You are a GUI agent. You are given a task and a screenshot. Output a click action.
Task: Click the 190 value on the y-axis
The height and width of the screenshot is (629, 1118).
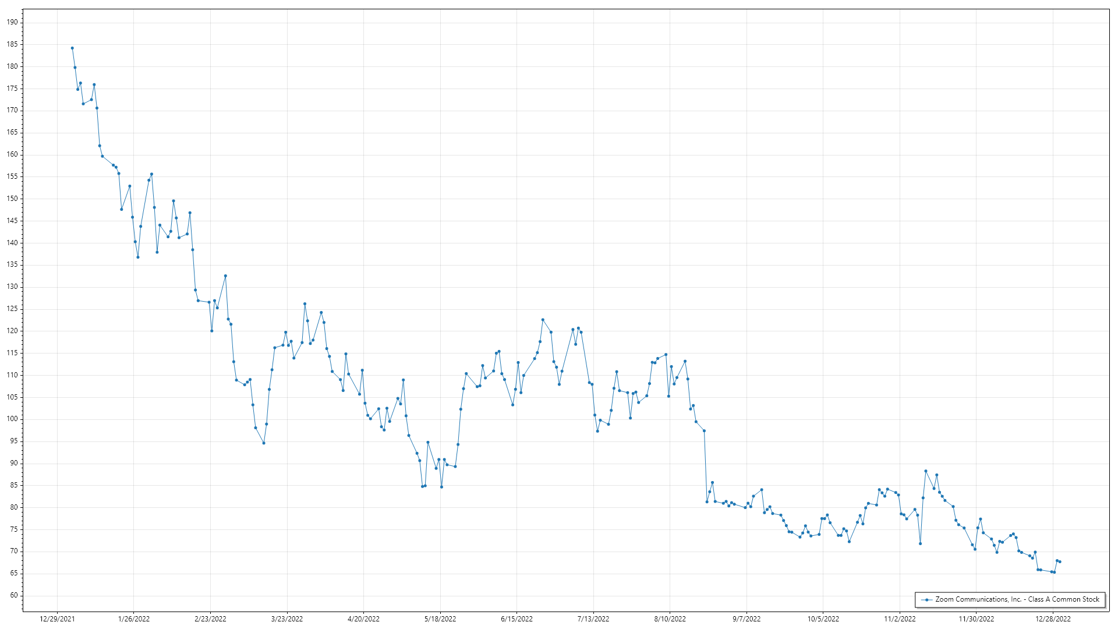(x=12, y=22)
